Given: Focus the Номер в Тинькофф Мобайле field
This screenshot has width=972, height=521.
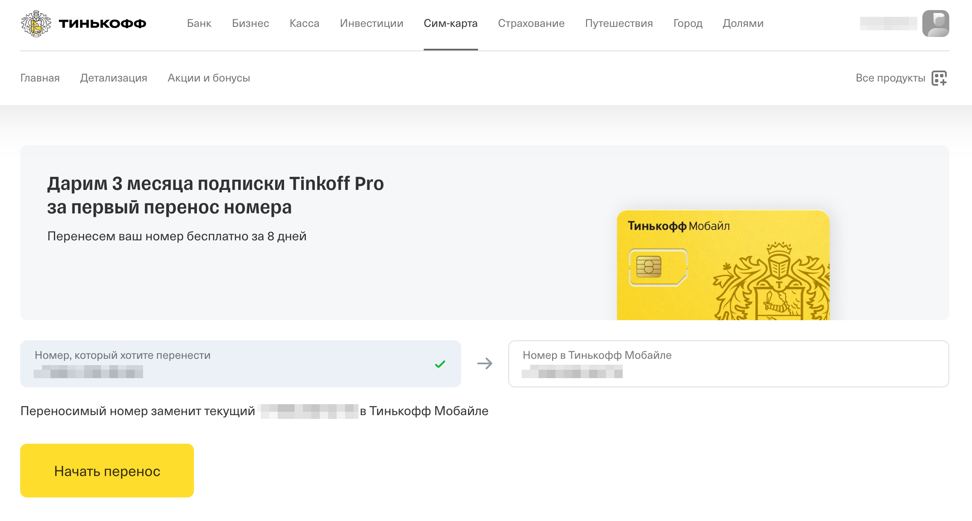Looking at the screenshot, I should pyautogui.click(x=728, y=364).
